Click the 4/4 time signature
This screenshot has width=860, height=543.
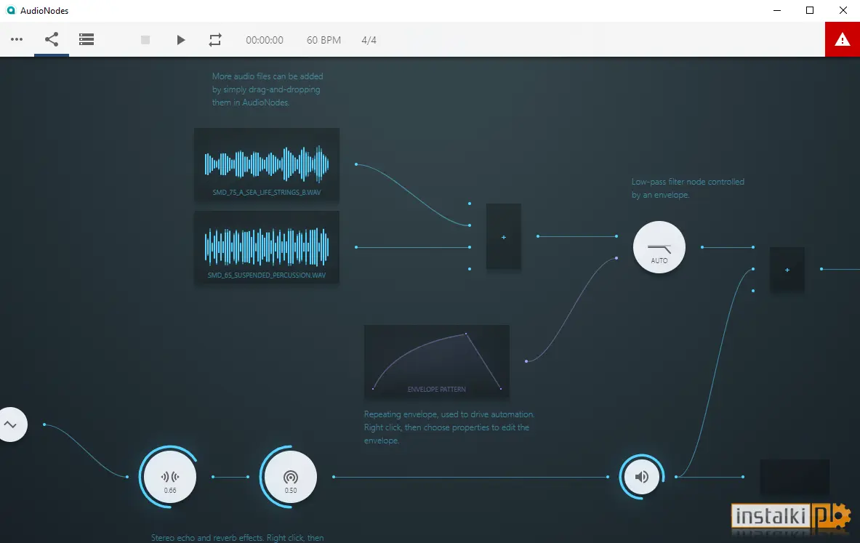click(369, 40)
